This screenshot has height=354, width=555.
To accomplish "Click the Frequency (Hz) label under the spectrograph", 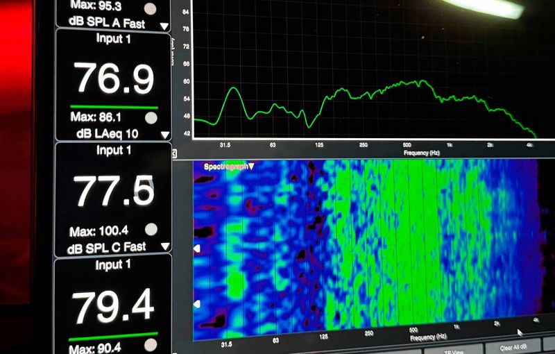I will [428, 337].
